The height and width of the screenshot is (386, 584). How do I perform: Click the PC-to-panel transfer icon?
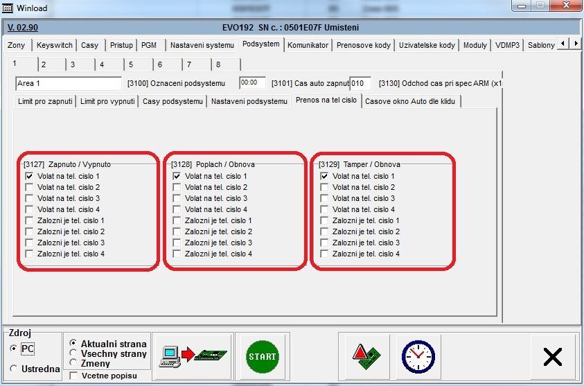193,356
